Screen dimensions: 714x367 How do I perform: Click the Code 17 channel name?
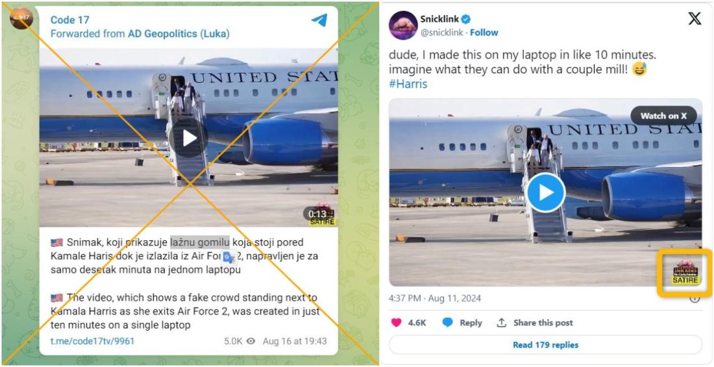69,19
